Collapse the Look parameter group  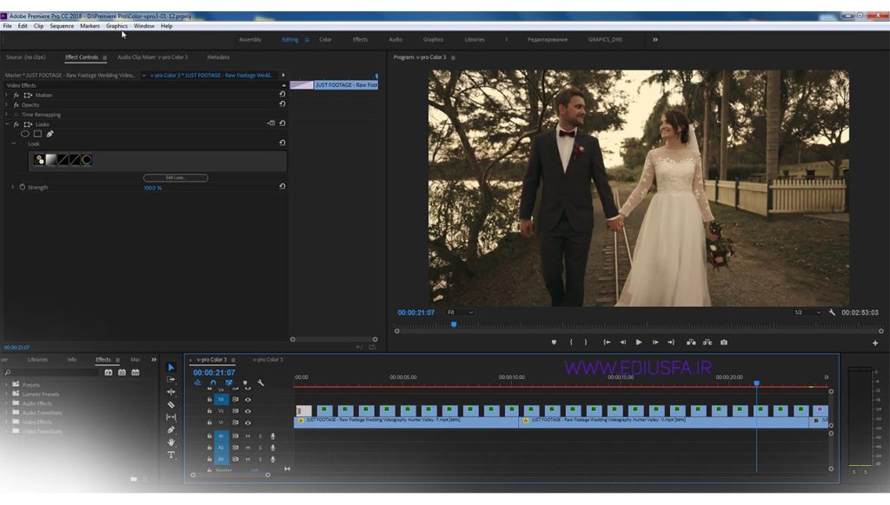(x=14, y=143)
